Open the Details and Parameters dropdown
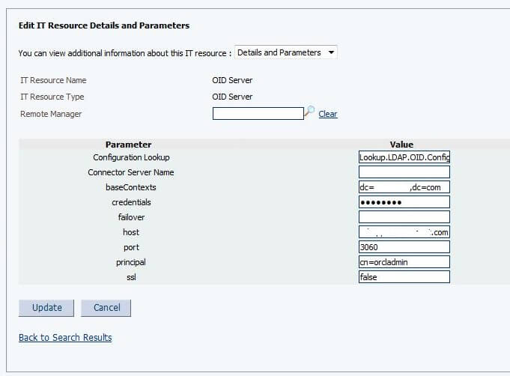The image size is (510, 376). pos(286,52)
